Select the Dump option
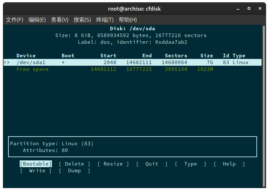 click(74, 171)
